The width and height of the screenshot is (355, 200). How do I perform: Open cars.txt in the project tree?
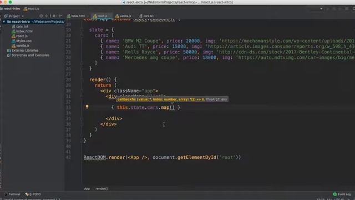pyautogui.click(x=22, y=27)
